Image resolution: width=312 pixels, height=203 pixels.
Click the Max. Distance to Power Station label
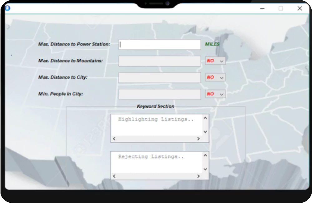click(74, 44)
